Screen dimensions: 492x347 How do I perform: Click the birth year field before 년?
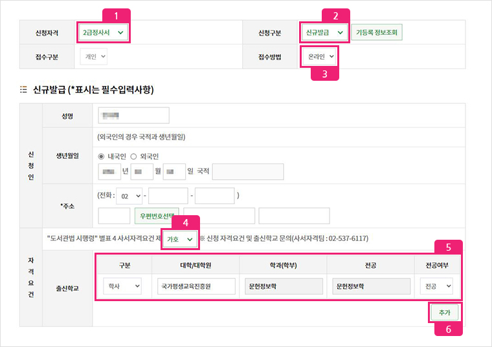(x=109, y=172)
